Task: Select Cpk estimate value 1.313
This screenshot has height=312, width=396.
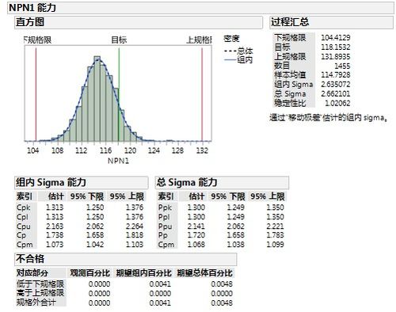Action: point(55,207)
